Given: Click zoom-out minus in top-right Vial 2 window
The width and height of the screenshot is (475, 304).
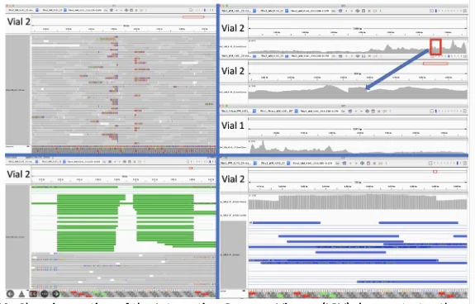Looking at the screenshot, I should point(431,11).
